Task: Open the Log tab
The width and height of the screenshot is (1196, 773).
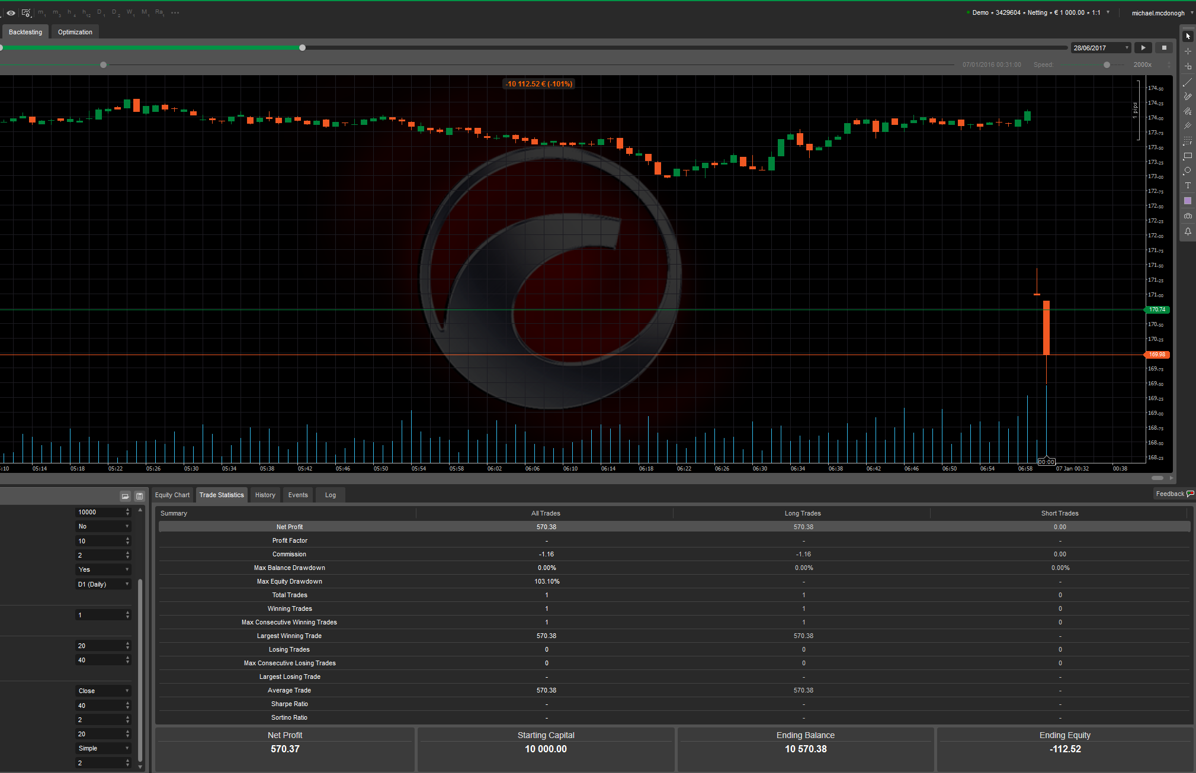Action: click(331, 495)
